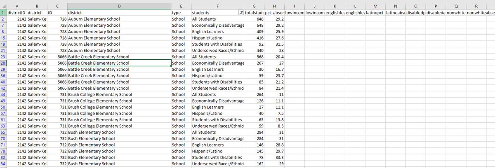Viewport: 495px width, 168px height.
Task: Select Bush Elementary School cell in row 65
Action: [119, 133]
